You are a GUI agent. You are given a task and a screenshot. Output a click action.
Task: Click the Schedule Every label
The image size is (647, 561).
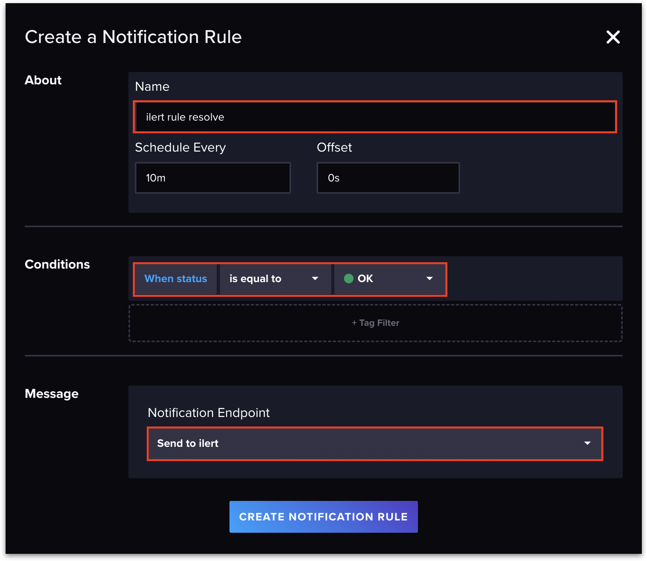point(180,147)
